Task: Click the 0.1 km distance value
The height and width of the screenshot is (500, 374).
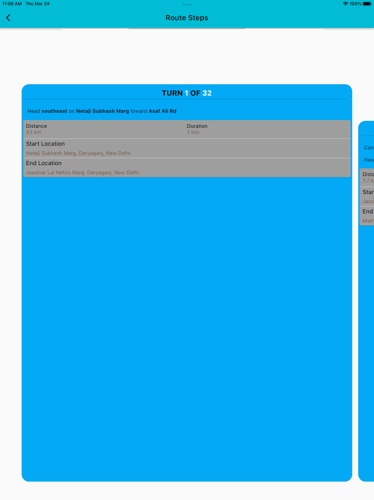Action: coord(33,132)
